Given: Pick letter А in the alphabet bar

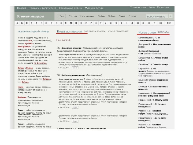Looking at the screenshot, I should point(18,23).
